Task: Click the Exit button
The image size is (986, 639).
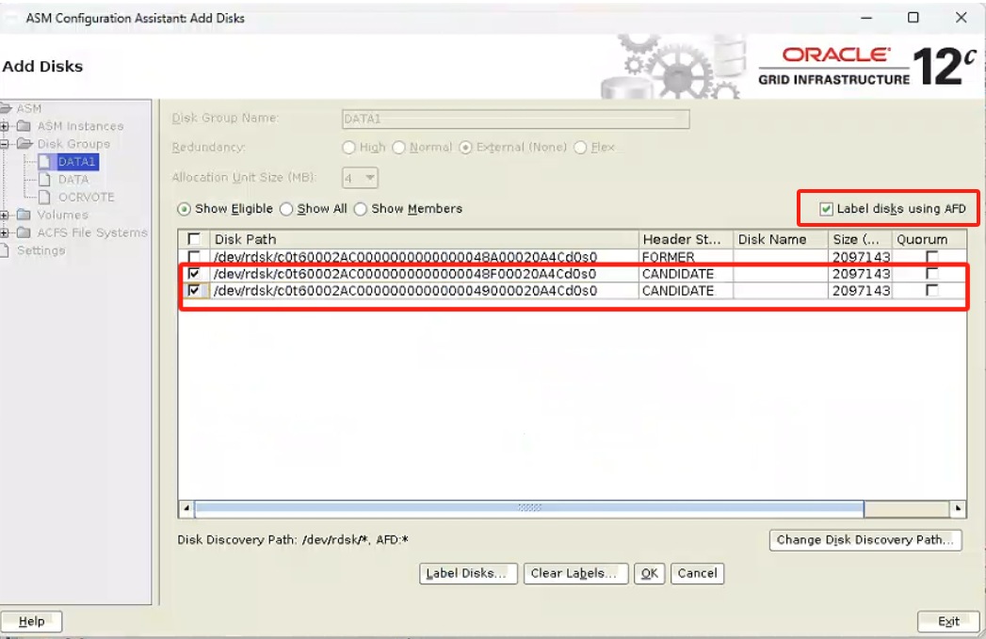Action: tap(948, 621)
